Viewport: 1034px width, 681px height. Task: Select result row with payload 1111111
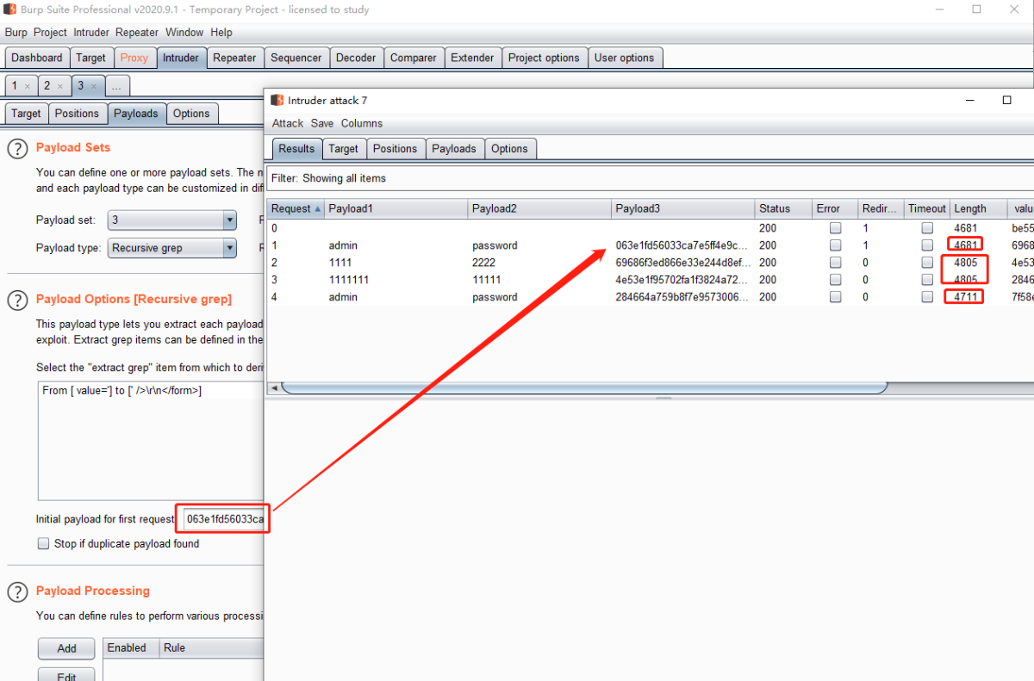click(651, 280)
